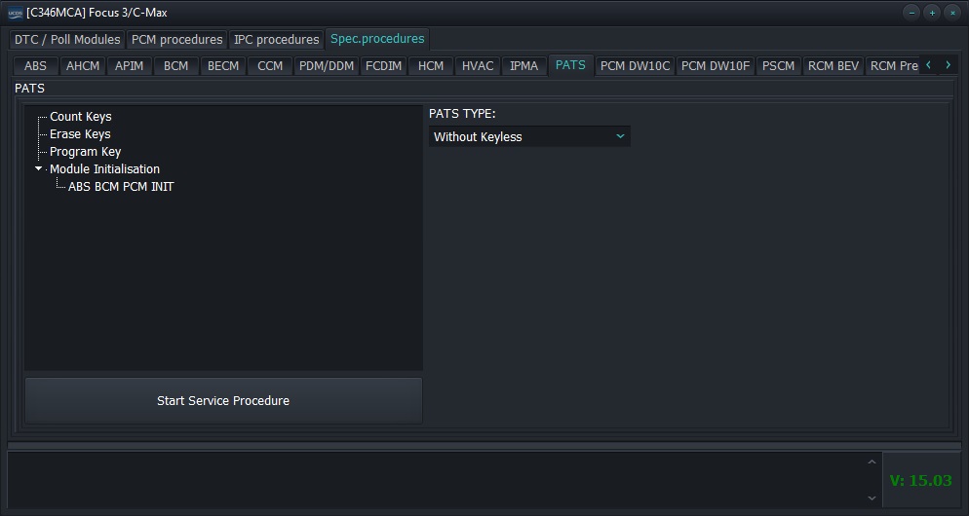
Task: Choose Program Key in the tree
Action: pos(85,152)
